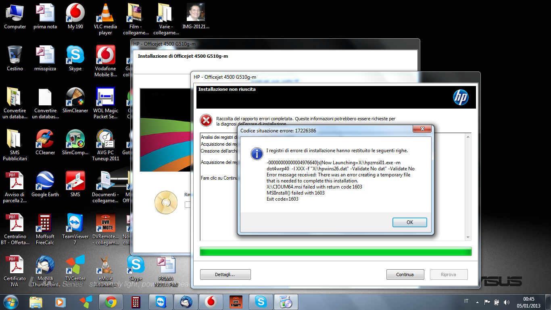Click the 'X:\CIOUM64.msi failed with return code 1603' line
The image size is (551, 310).
[314, 187]
